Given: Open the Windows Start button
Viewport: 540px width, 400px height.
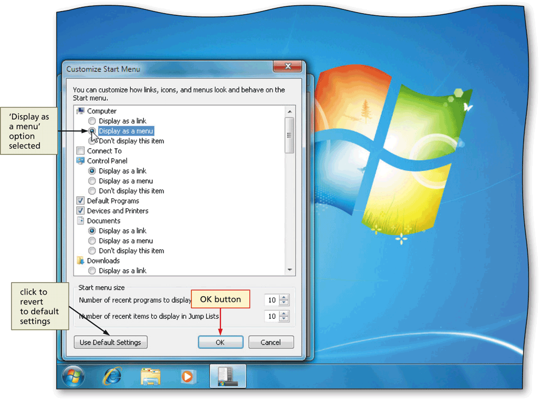Looking at the screenshot, I should coord(73,377).
